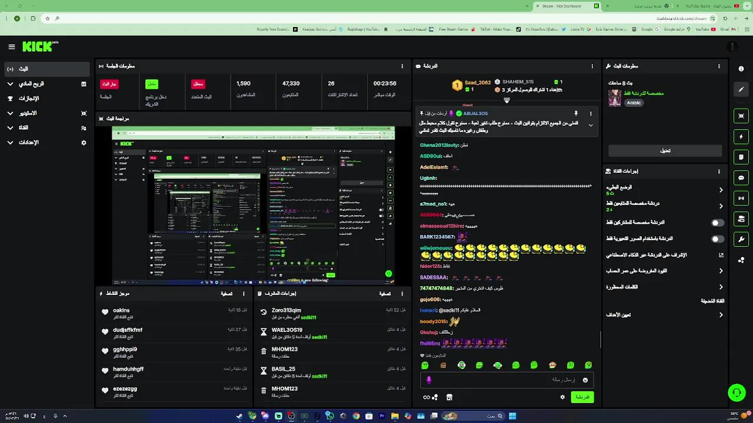Open set goals row
Viewport: 753px width, 423px height.
tap(665, 315)
